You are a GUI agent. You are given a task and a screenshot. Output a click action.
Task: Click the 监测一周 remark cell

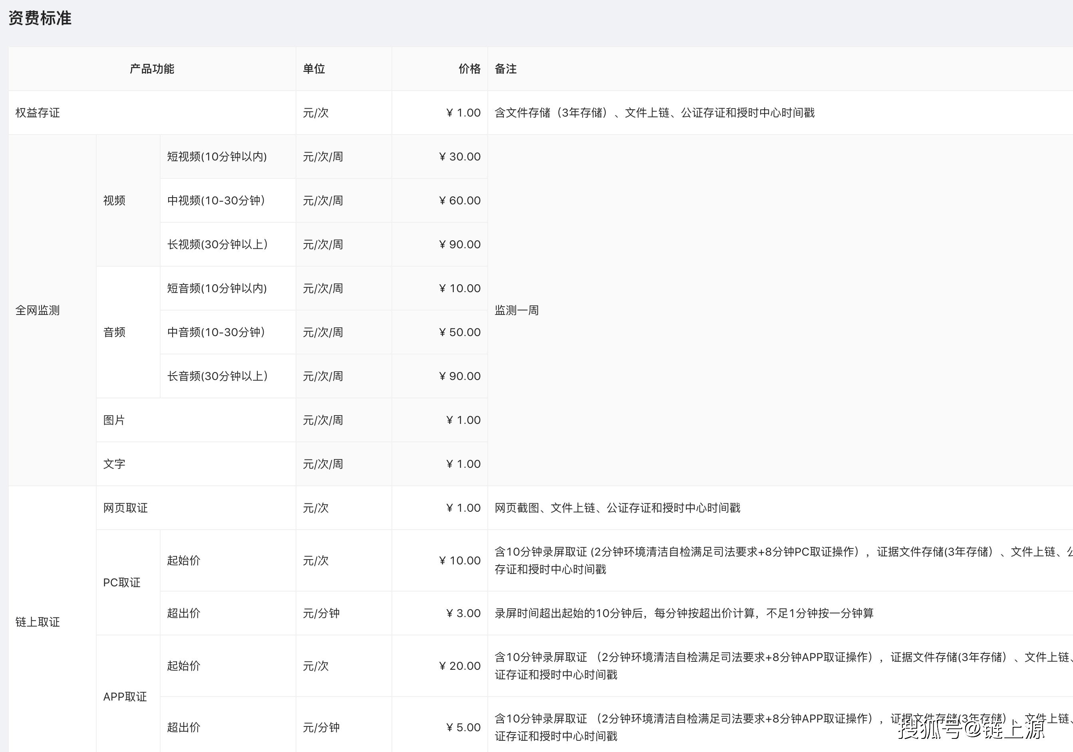(x=517, y=310)
